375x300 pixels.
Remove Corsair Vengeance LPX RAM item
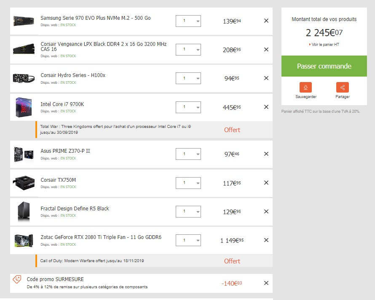point(266,49)
